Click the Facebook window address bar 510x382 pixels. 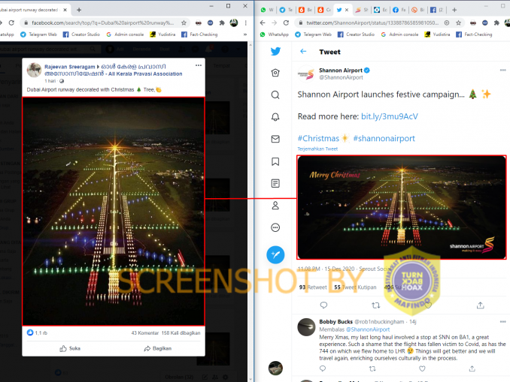click(x=102, y=23)
